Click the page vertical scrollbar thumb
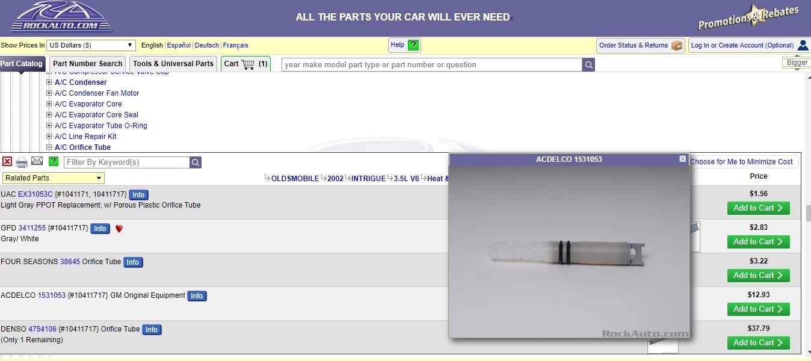 tap(808, 214)
